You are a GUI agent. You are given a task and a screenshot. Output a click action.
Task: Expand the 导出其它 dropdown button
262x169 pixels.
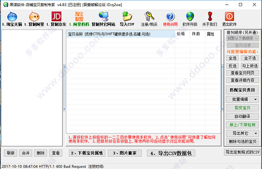(242, 133)
